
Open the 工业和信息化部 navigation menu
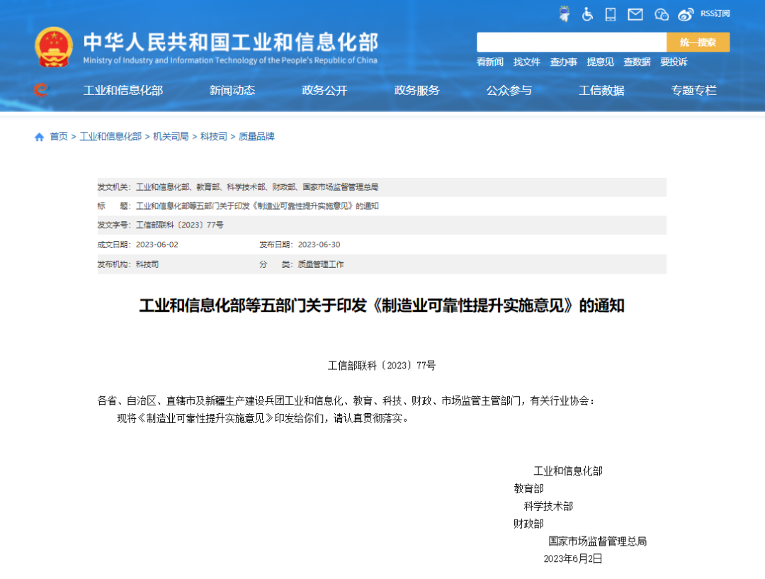click(123, 90)
